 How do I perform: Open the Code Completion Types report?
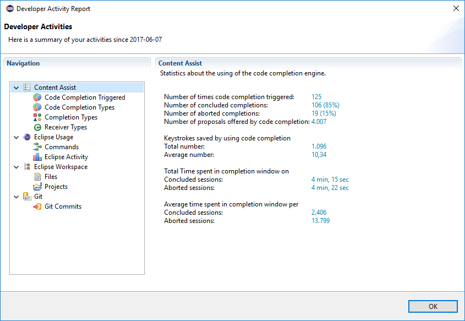tap(79, 107)
